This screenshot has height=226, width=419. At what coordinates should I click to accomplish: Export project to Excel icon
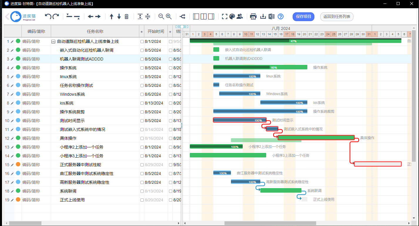[x=271, y=17]
